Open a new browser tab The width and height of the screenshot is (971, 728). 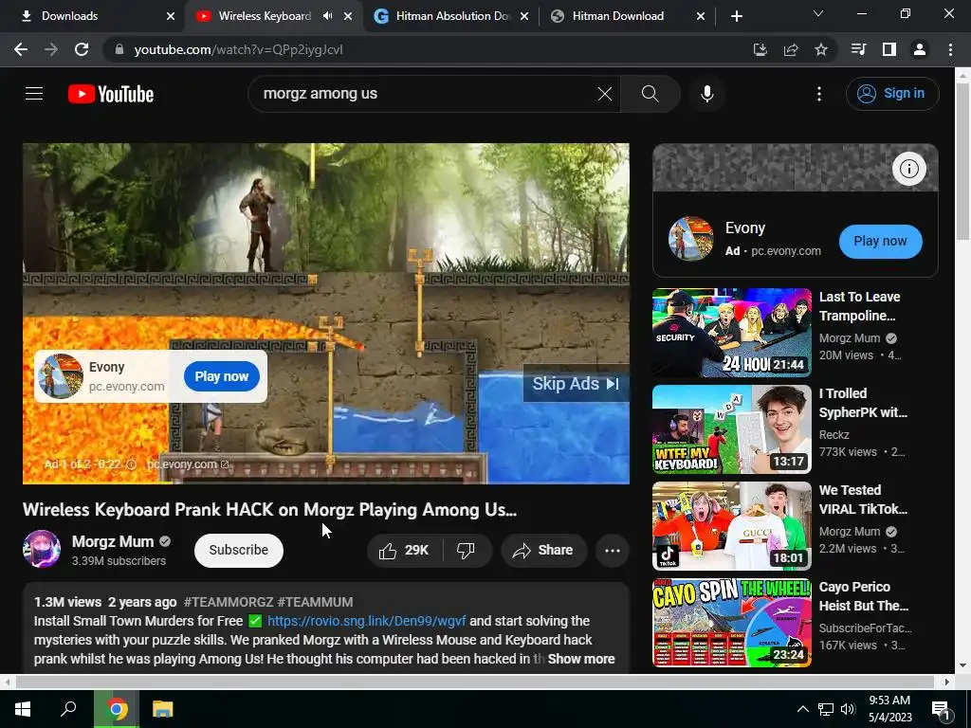[x=736, y=16]
